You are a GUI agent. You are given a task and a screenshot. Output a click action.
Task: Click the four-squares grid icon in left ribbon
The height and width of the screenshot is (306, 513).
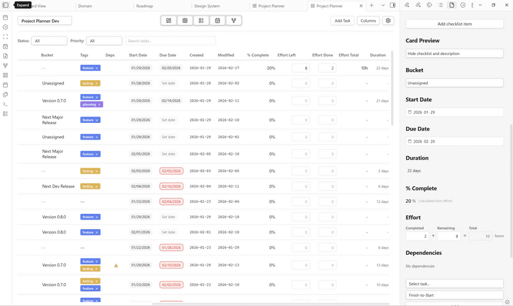tap(5, 75)
